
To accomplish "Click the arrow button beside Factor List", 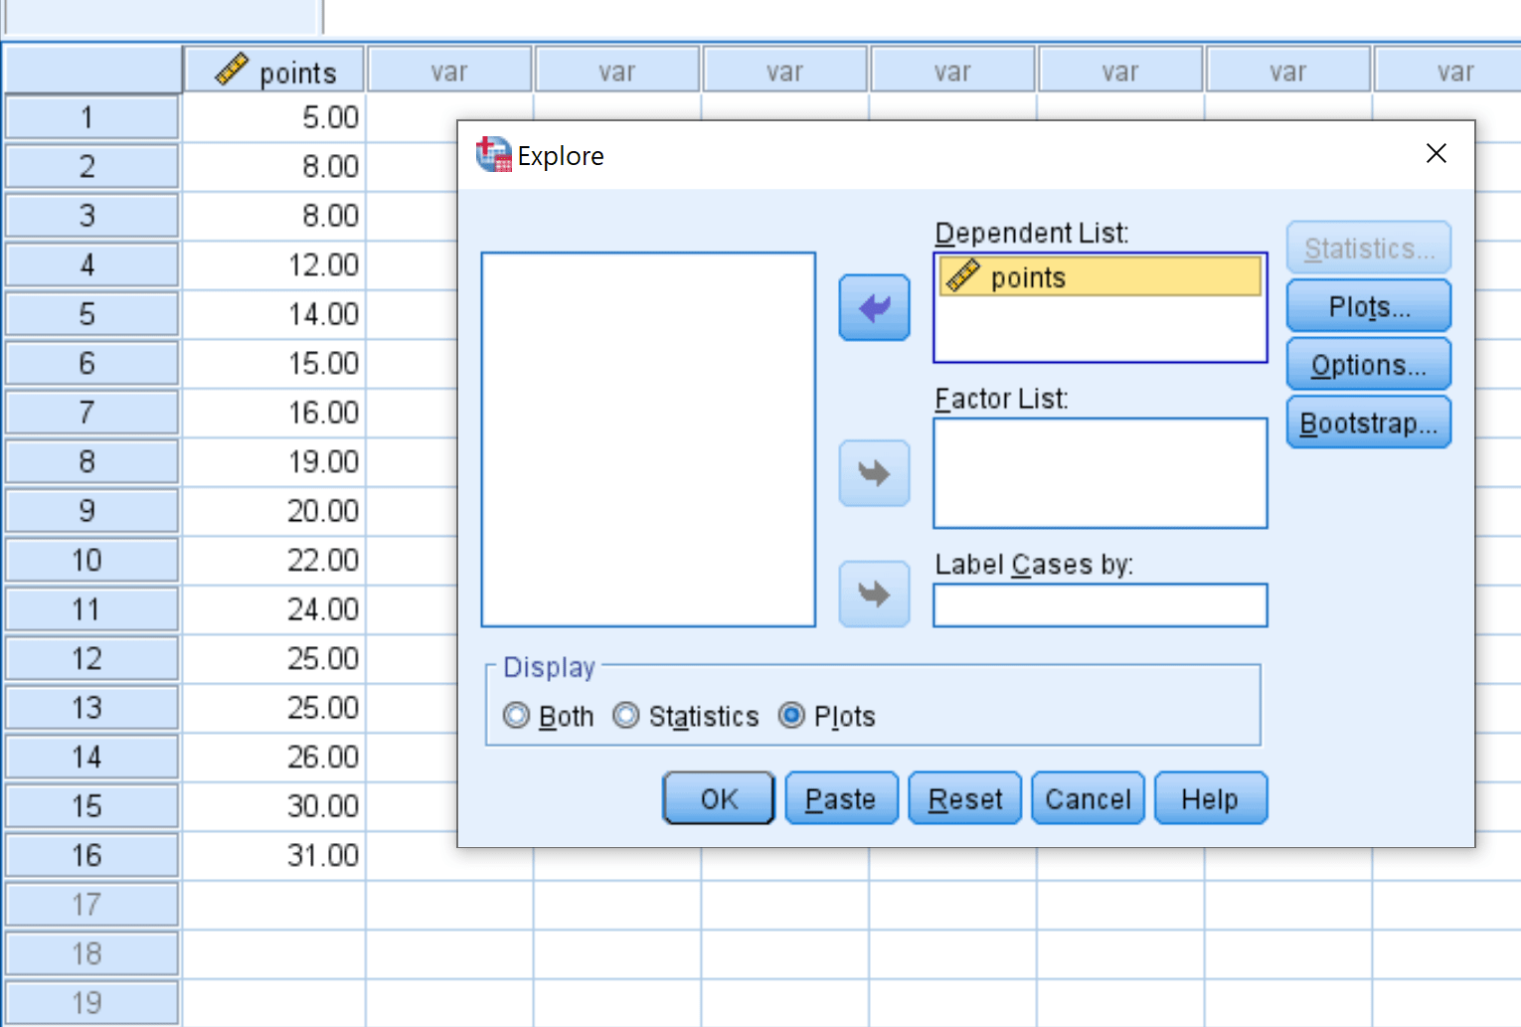I will [x=874, y=473].
